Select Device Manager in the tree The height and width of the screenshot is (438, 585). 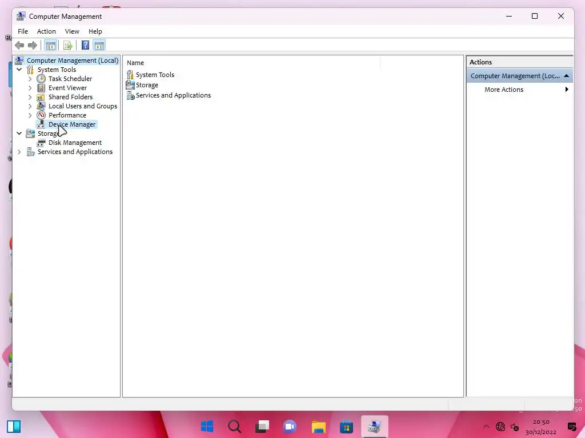[72, 124]
